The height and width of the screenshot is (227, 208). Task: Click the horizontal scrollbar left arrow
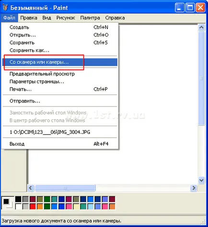pos(31,188)
